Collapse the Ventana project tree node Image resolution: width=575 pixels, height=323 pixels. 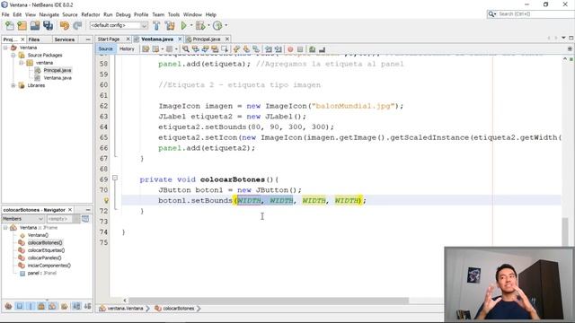pyautogui.click(x=5, y=48)
